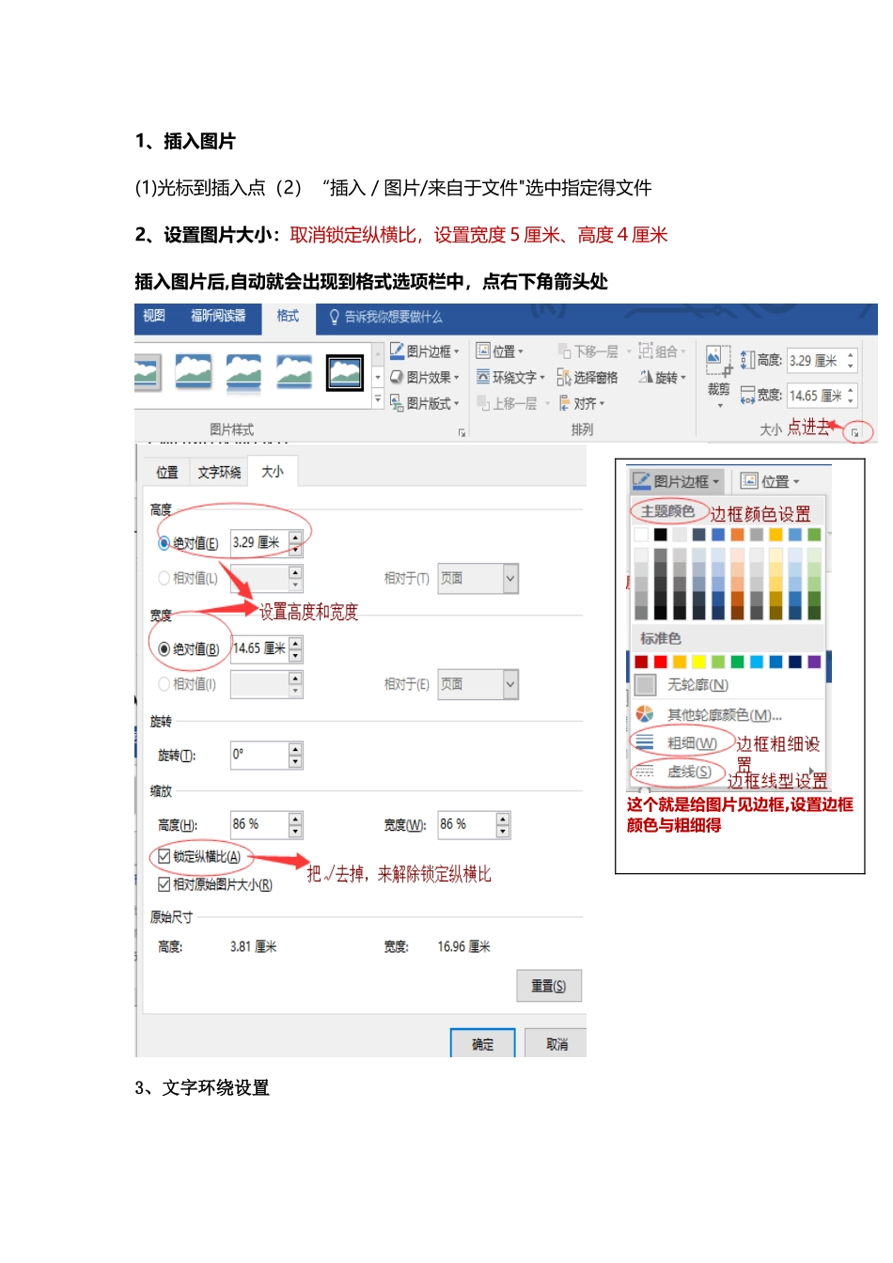
Task: Open the ribbon 位置 dropdown under 排列
Action: coord(500,351)
